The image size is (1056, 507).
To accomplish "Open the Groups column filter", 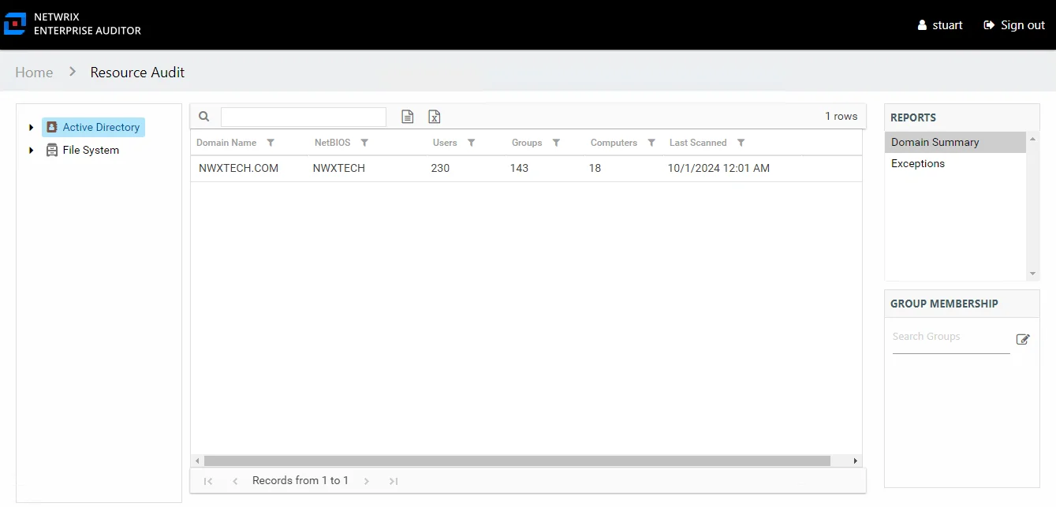I will tap(556, 143).
